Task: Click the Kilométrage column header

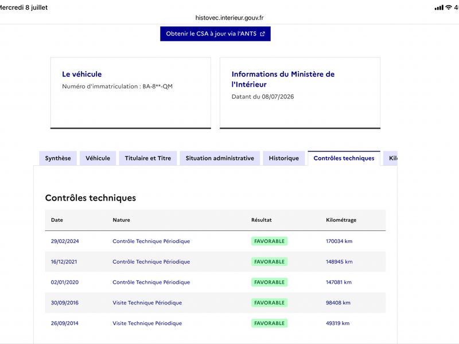Action: (x=341, y=220)
